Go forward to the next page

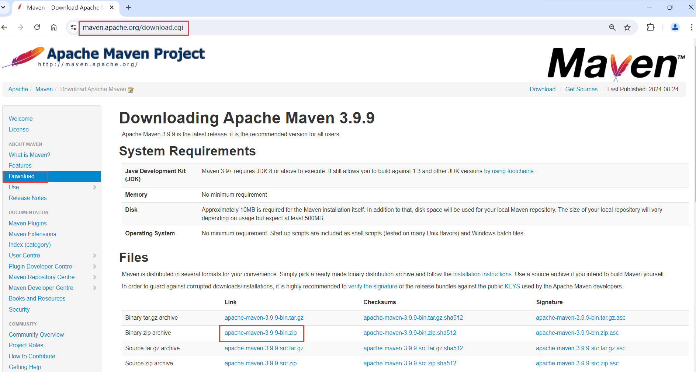pyautogui.click(x=20, y=27)
